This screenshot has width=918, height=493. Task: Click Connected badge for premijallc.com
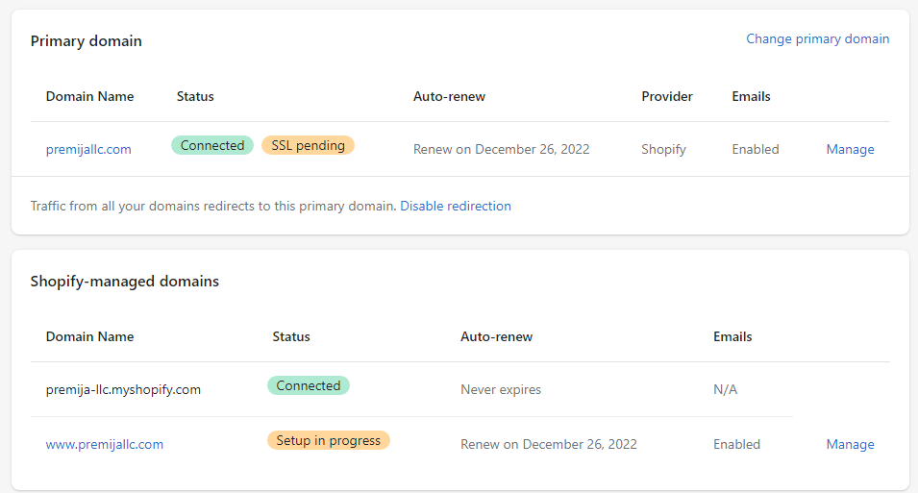coord(212,145)
